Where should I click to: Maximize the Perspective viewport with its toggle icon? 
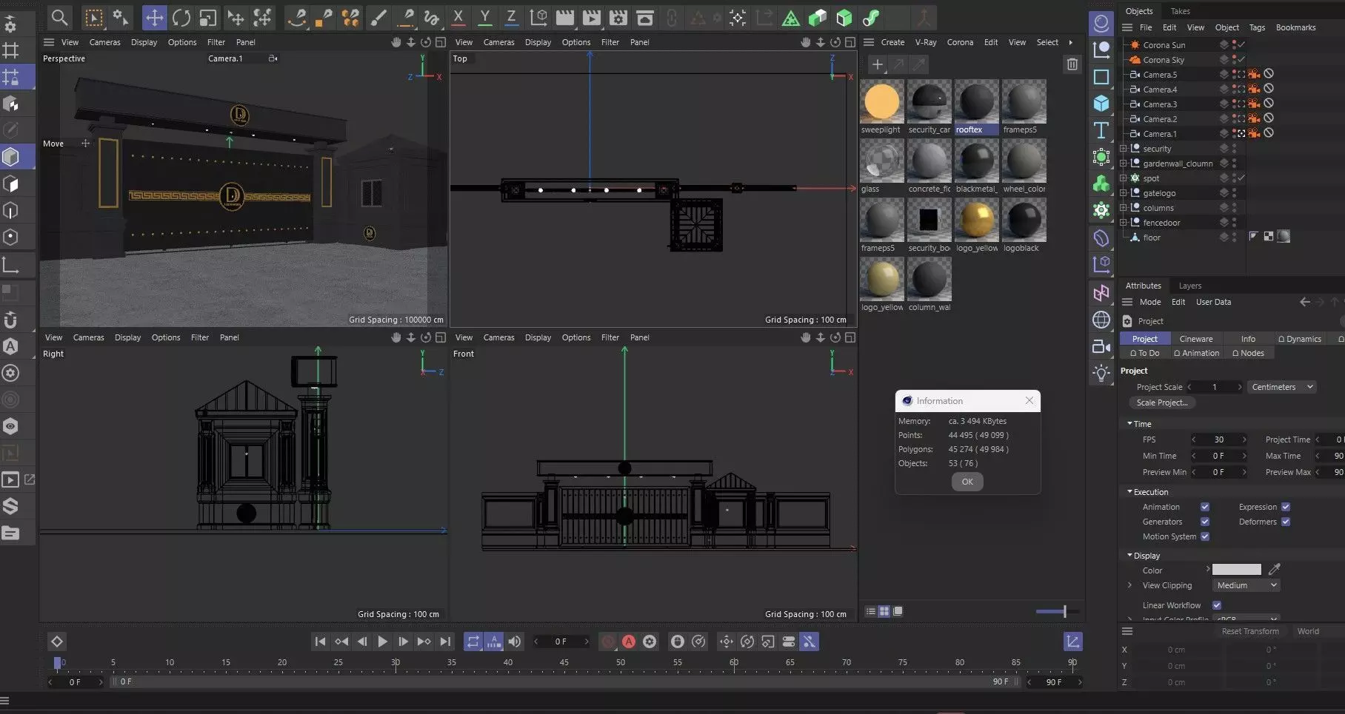click(441, 42)
